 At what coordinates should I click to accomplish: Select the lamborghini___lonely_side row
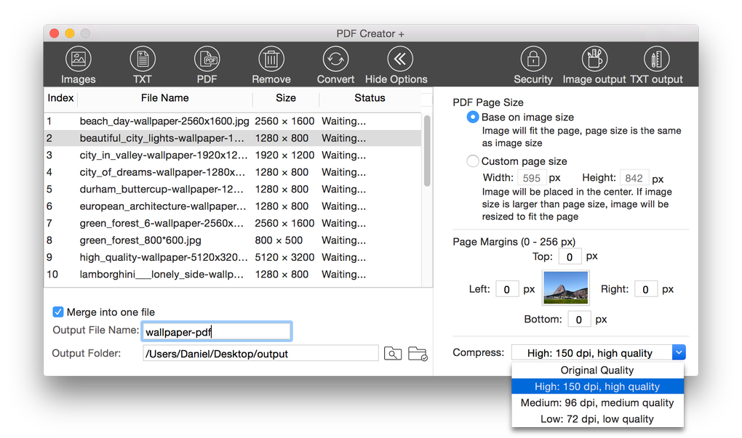click(x=232, y=274)
